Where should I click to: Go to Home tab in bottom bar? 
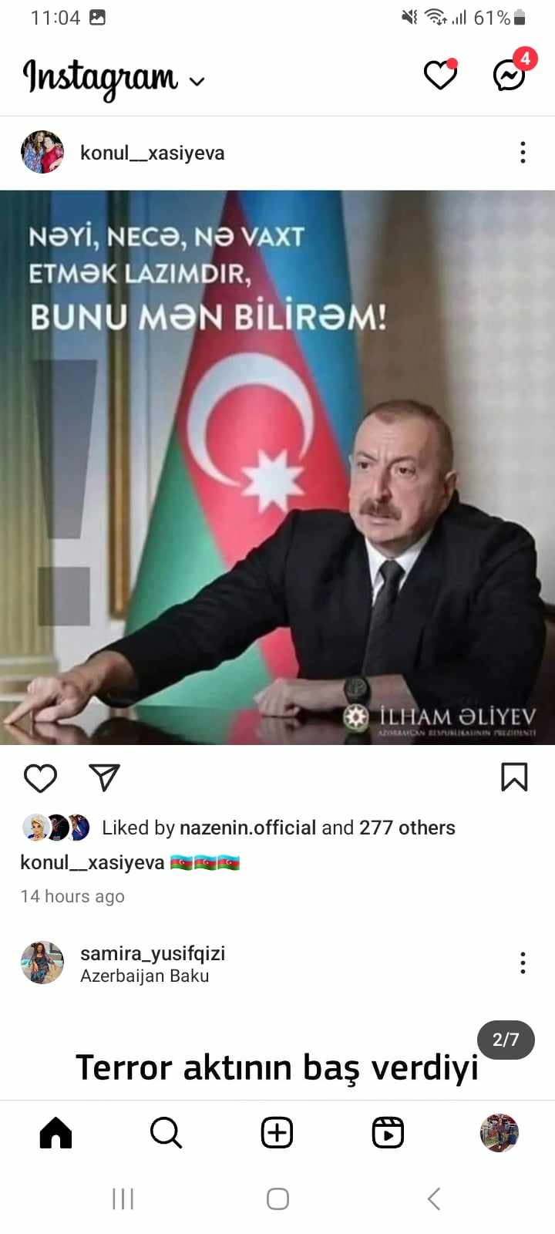point(55,1133)
